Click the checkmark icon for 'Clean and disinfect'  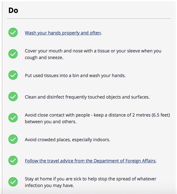pos(13,96)
